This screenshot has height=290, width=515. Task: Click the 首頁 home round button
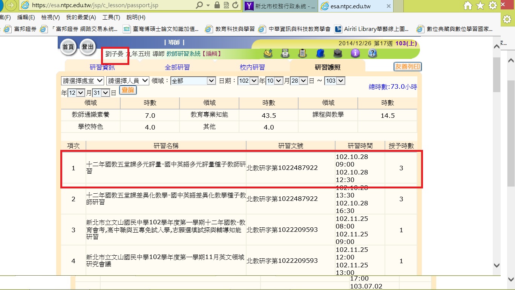pos(68,47)
